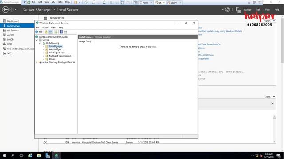Expand the Pending Devices node
The width and height of the screenshot is (284, 159).
(43, 53)
